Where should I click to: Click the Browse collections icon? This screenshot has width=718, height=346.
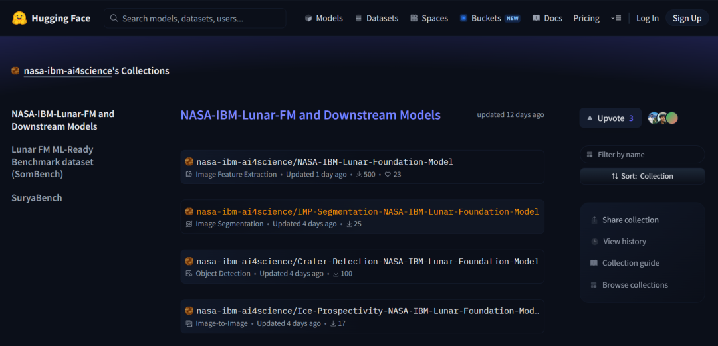[594, 285]
